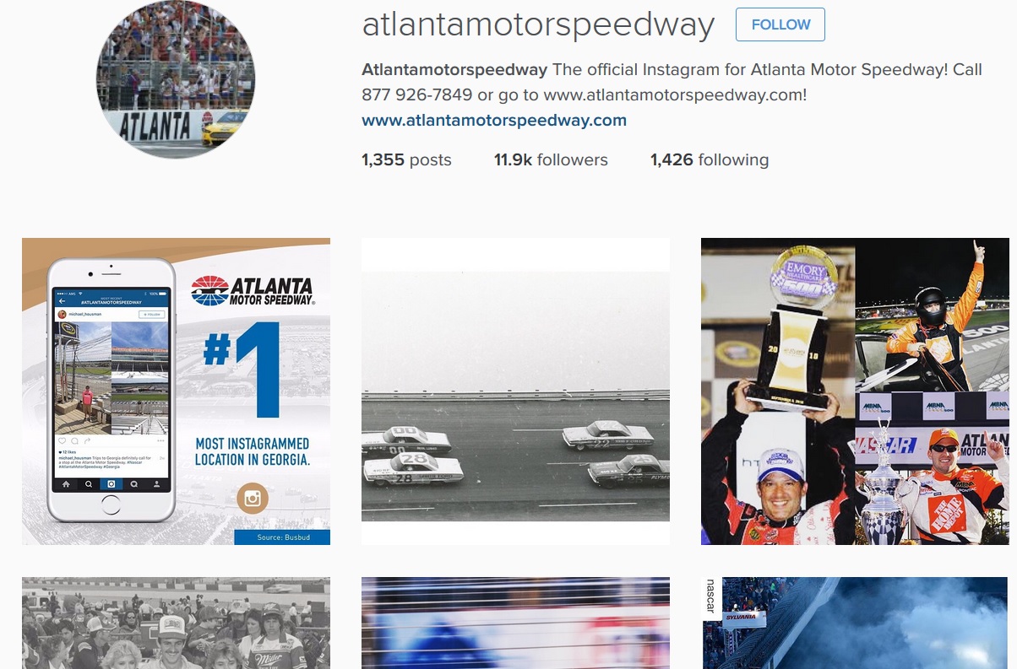The width and height of the screenshot is (1017, 669).
Task: Open the black-and-white crowd photo post
Action: (176, 623)
